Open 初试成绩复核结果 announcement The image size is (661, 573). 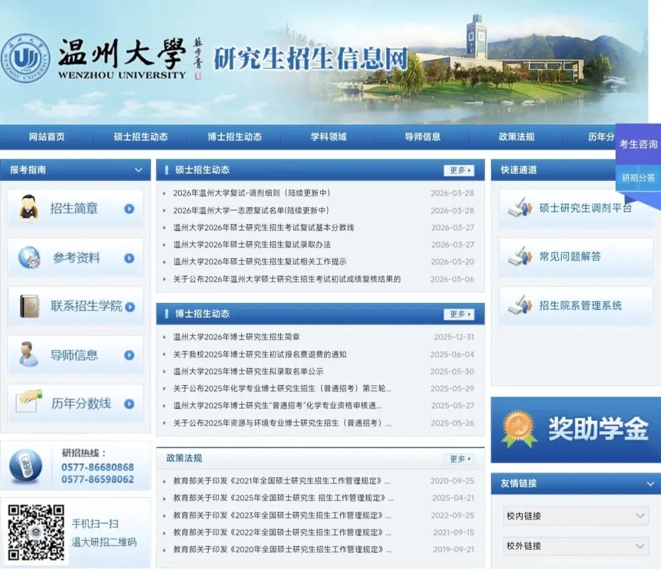(286, 279)
